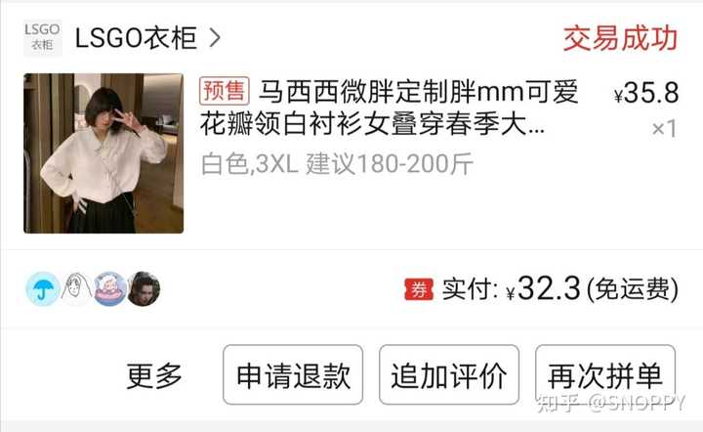Screen dimensions: 703x432
Task: Tap the dark-haired person avatar
Action: pos(144,289)
